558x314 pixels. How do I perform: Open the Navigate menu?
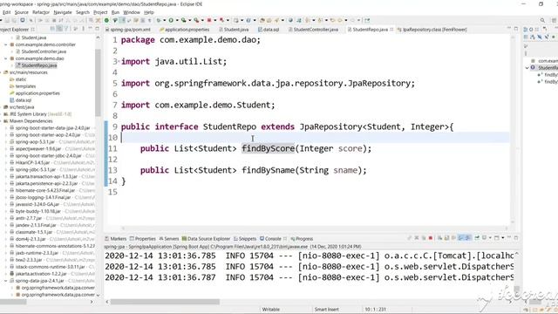pos(63,12)
